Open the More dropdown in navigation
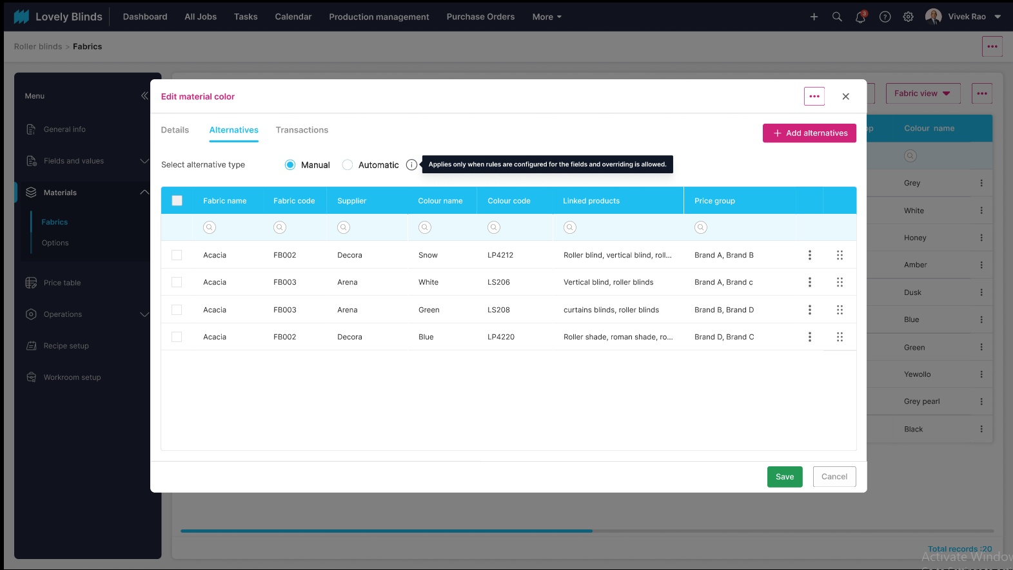Viewport: 1013px width, 570px height. tap(546, 17)
